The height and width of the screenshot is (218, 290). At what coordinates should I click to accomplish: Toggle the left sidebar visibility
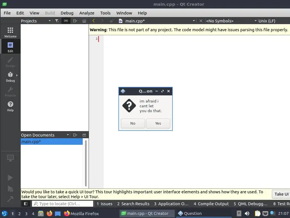tap(26, 204)
